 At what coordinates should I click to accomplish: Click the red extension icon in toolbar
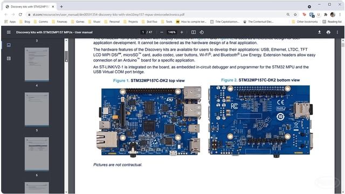pos(304,15)
